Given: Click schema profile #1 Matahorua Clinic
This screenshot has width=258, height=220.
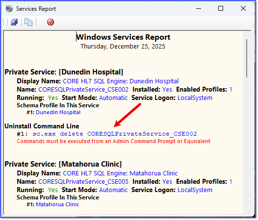Looking at the screenshot, I should point(57,204).
